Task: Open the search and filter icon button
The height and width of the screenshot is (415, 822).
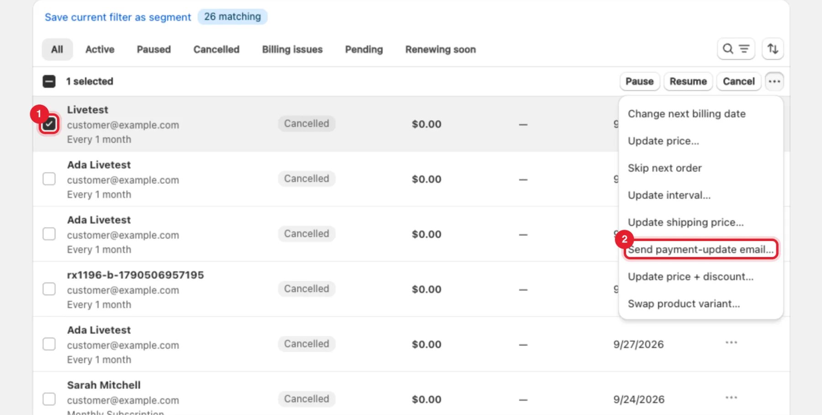Action: coord(736,49)
